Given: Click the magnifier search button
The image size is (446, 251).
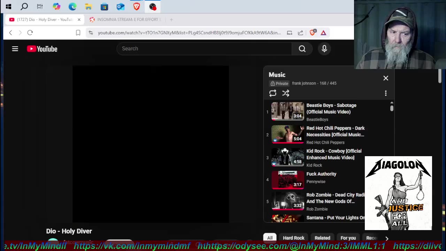Looking at the screenshot, I should [x=302, y=48].
